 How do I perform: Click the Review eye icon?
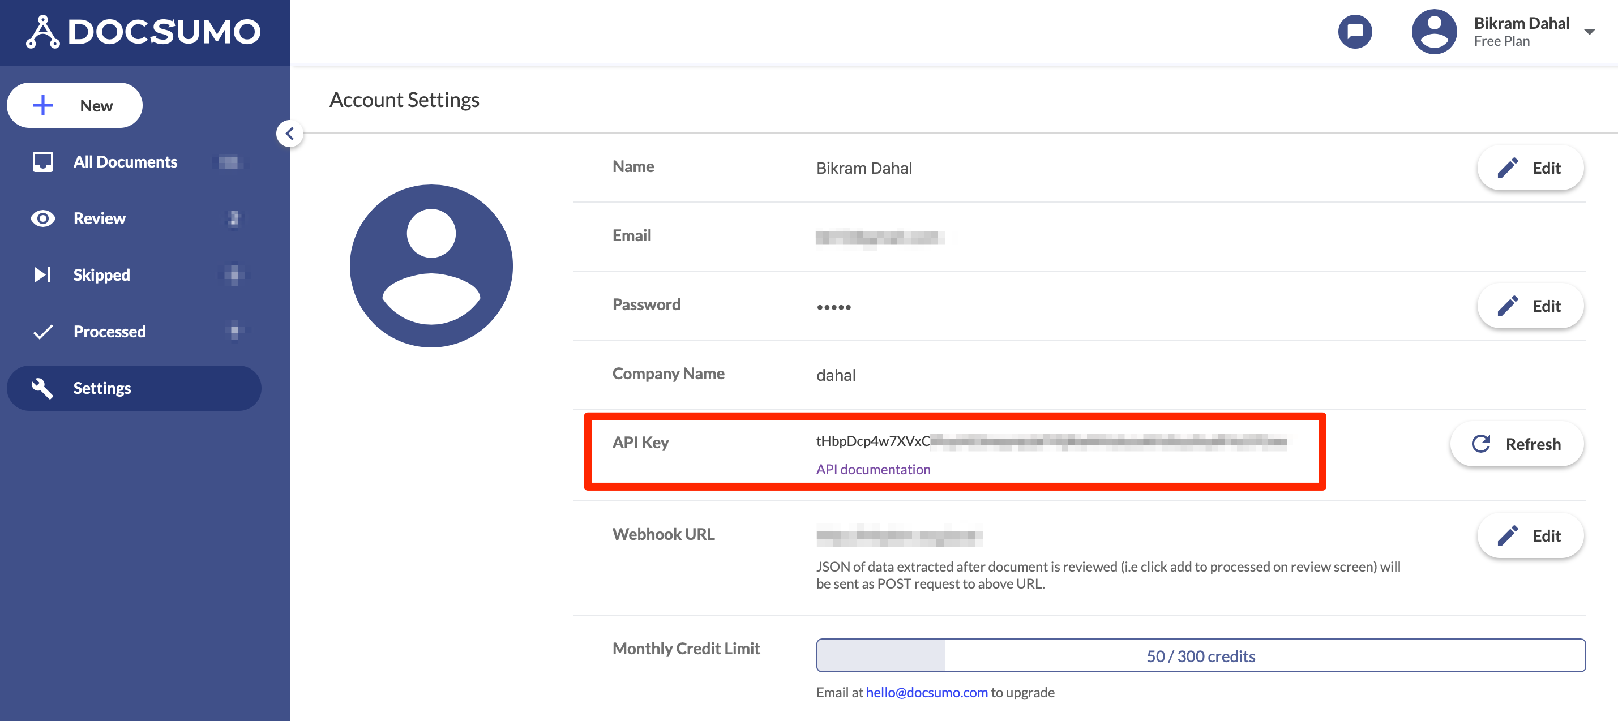pos(42,218)
